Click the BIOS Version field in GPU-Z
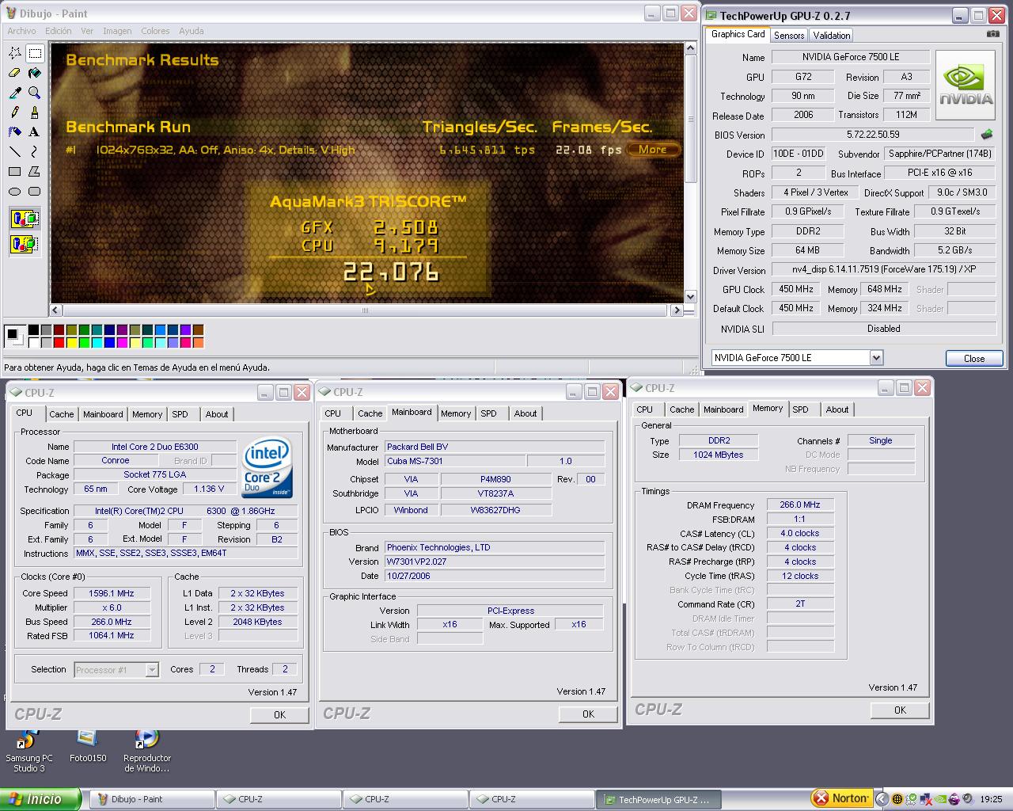The width and height of the screenshot is (1013, 811). 873,135
